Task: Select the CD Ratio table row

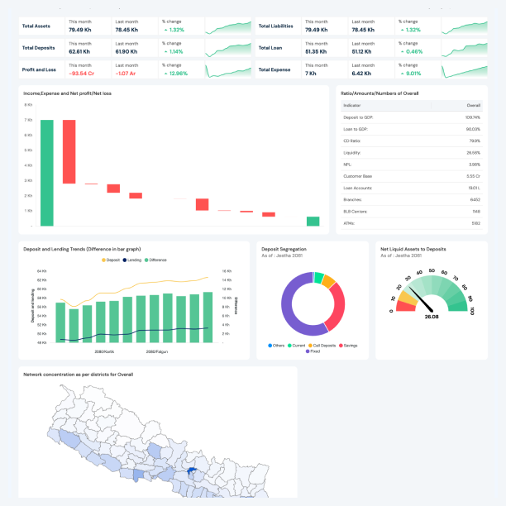Action: [411, 141]
